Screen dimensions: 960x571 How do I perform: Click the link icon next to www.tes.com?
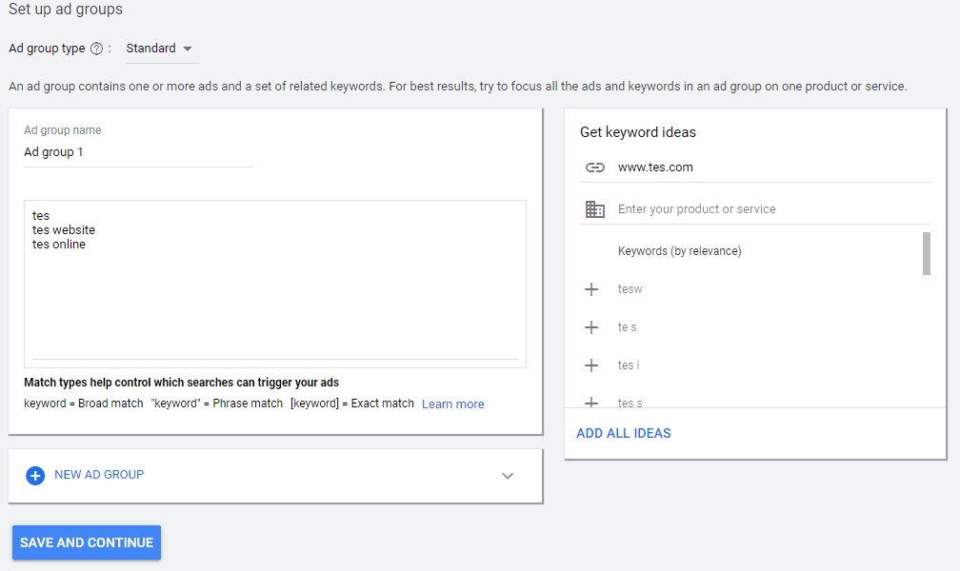(595, 167)
